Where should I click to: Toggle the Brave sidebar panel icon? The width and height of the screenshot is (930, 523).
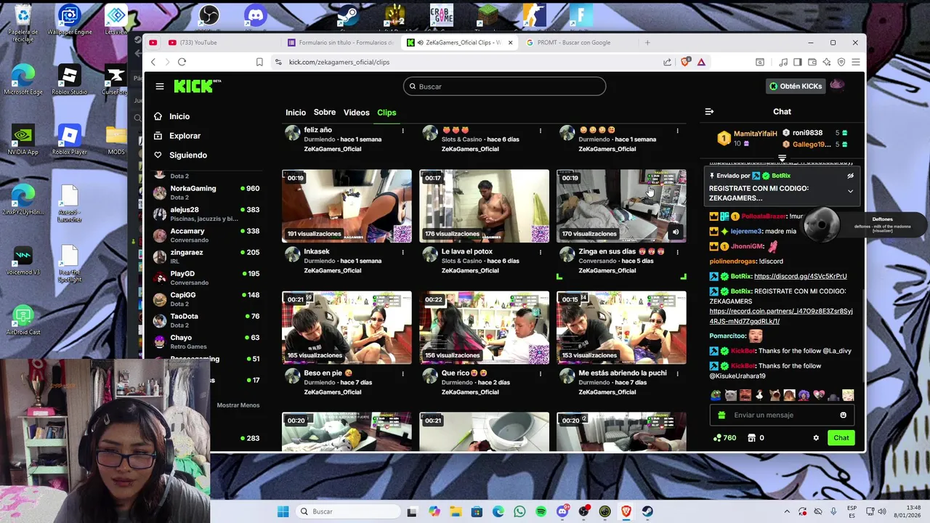(x=797, y=62)
